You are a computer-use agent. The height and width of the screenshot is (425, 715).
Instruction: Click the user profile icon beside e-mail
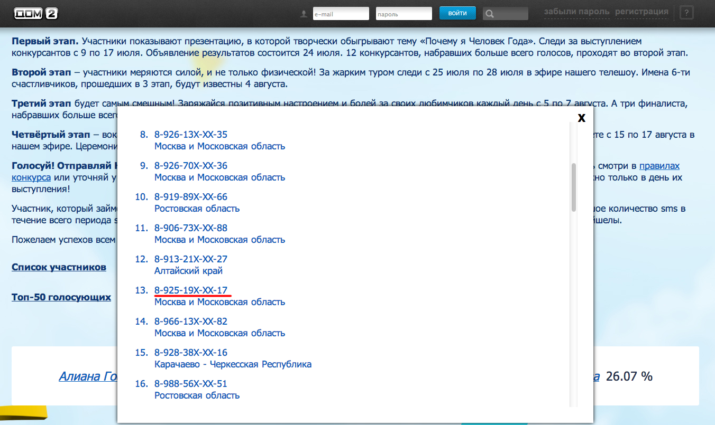(x=304, y=14)
